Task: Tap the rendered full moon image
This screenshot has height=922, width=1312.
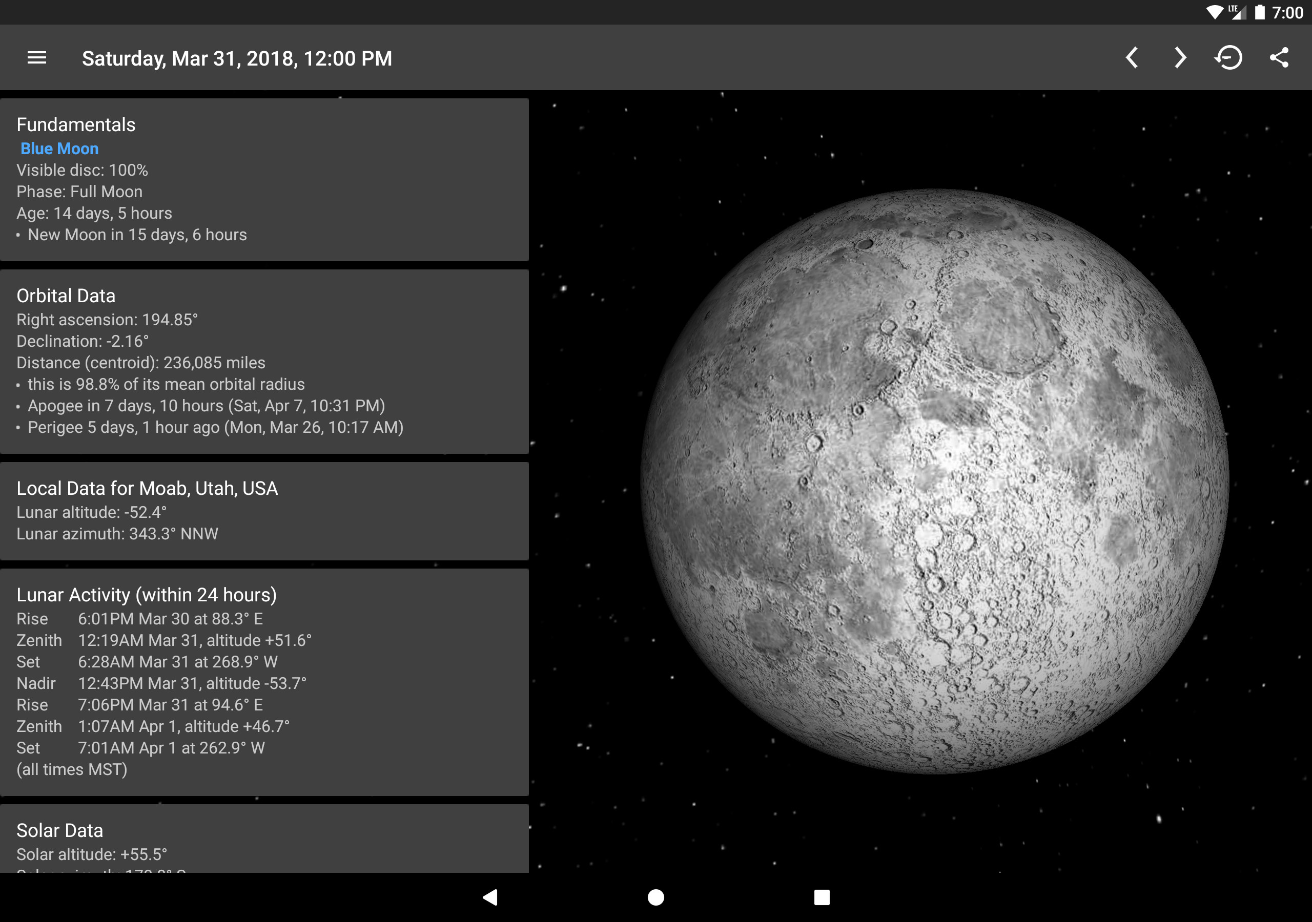Action: click(934, 481)
